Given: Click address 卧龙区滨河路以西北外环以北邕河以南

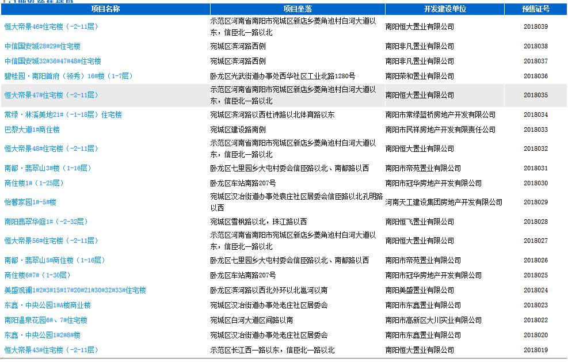Looking at the screenshot, I should (269, 290).
